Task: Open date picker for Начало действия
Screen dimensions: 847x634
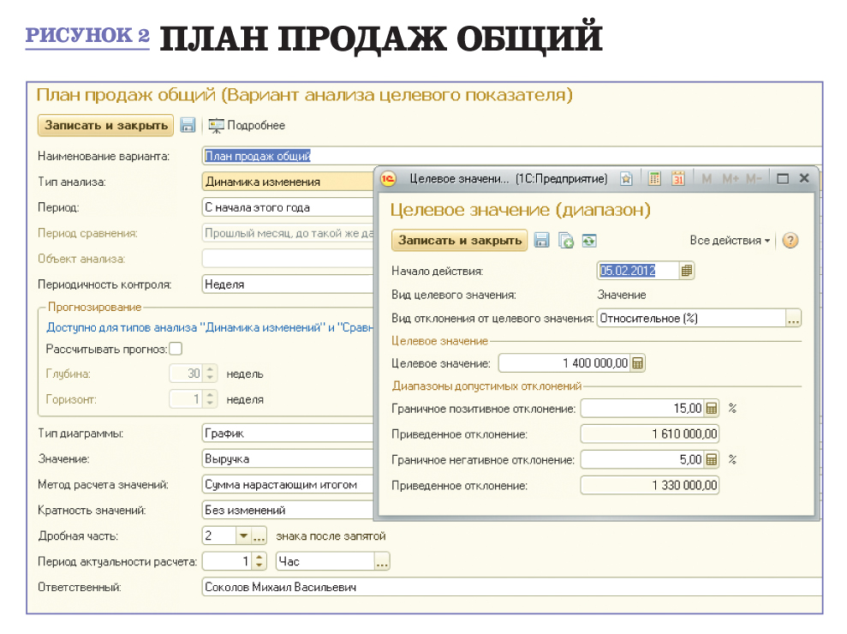Action: coord(687,270)
